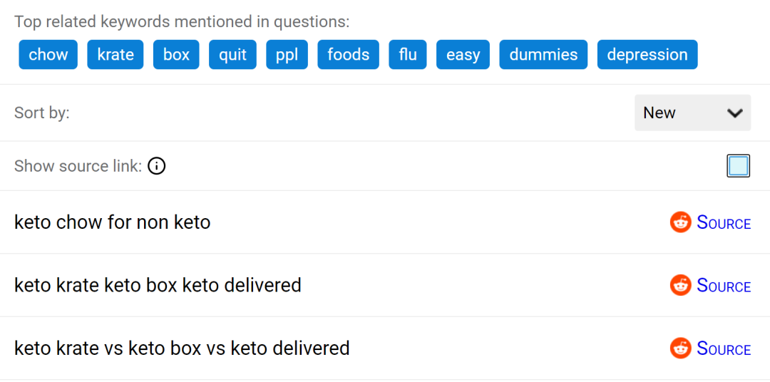Open Source link for krate vs box question
Screen dimensions: 770x382
(723, 349)
